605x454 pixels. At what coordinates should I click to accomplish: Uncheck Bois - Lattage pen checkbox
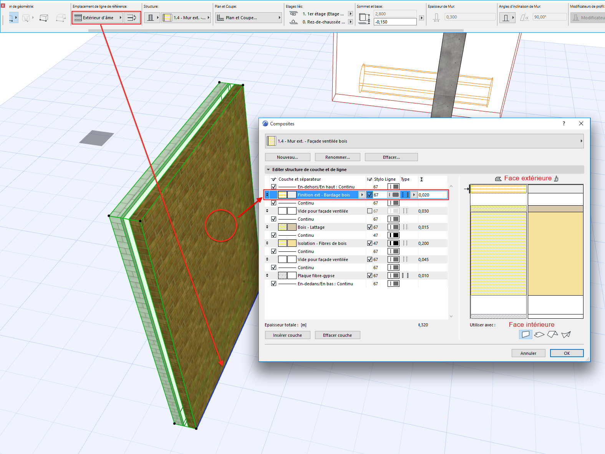[370, 227]
